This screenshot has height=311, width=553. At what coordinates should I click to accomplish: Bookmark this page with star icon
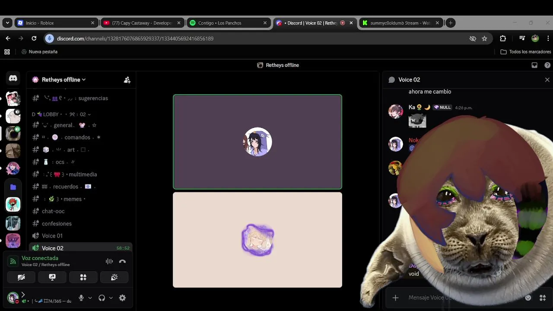pyautogui.click(x=484, y=38)
